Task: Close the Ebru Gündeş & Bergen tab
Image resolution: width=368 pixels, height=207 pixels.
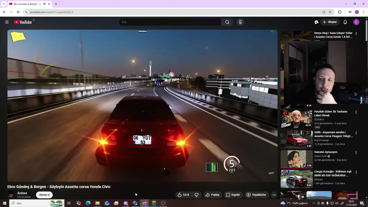Action: (x=49, y=4)
